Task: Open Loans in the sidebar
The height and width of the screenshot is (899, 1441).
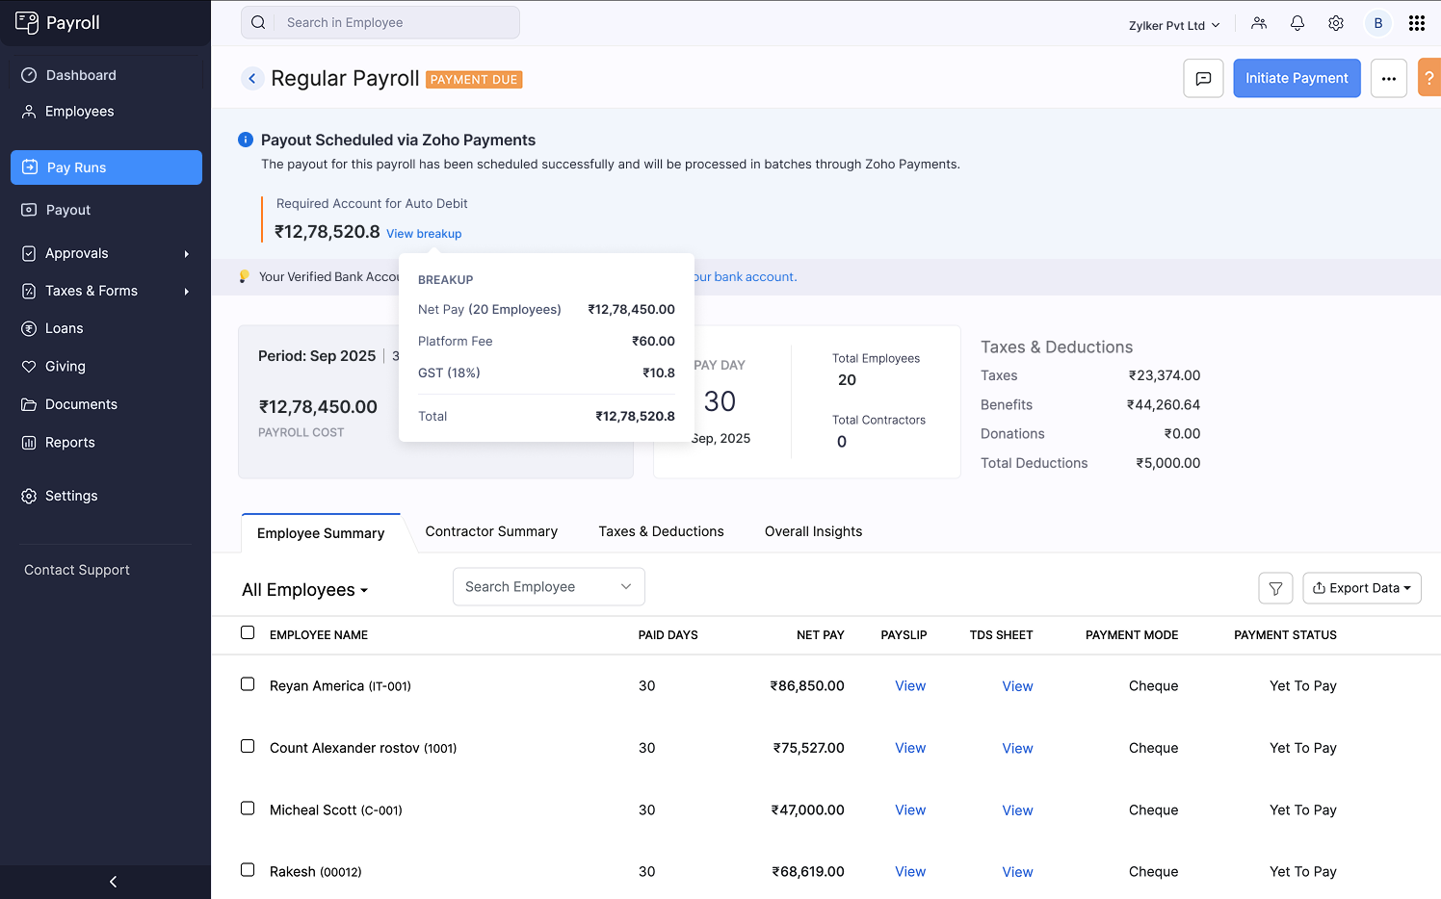Action: [x=64, y=328]
